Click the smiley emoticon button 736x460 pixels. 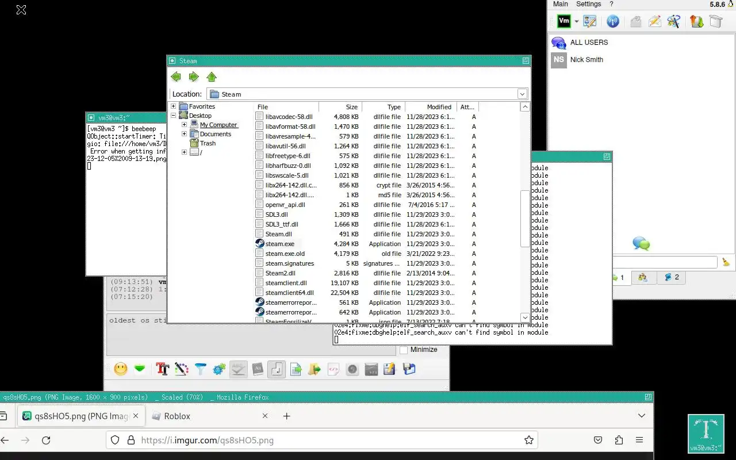point(121,369)
